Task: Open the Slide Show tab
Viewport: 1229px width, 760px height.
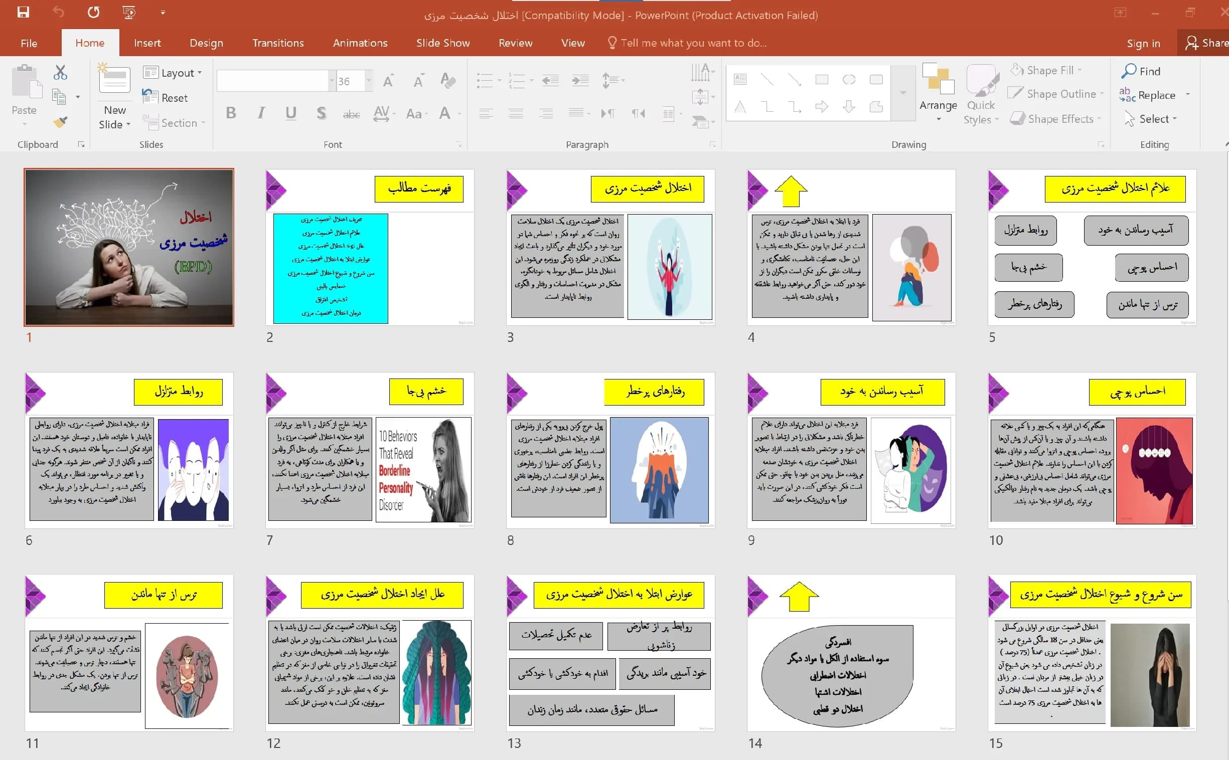Action: (x=443, y=43)
